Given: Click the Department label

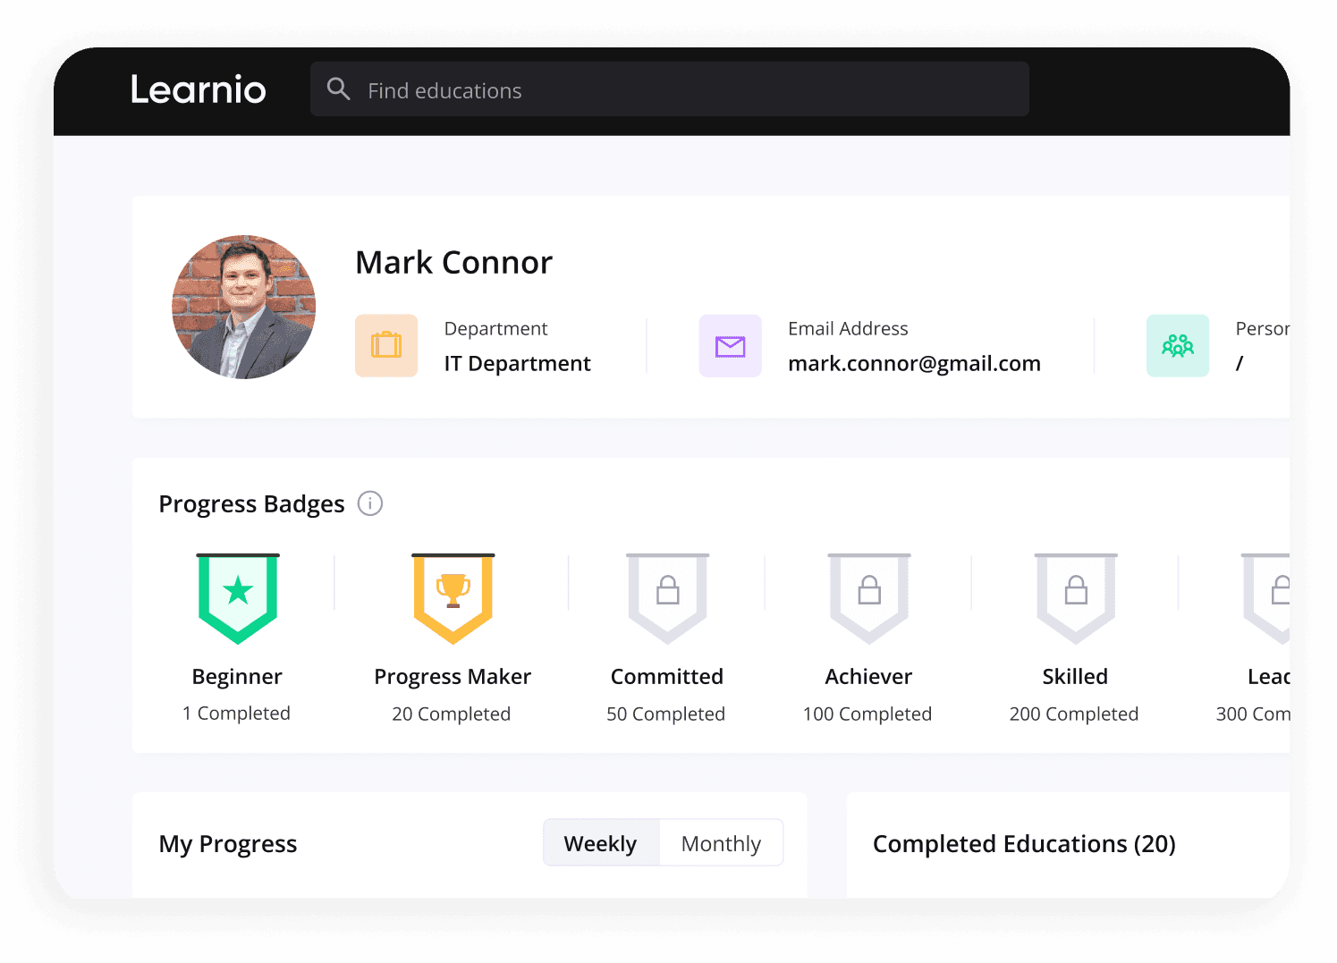Looking at the screenshot, I should coord(495,329).
